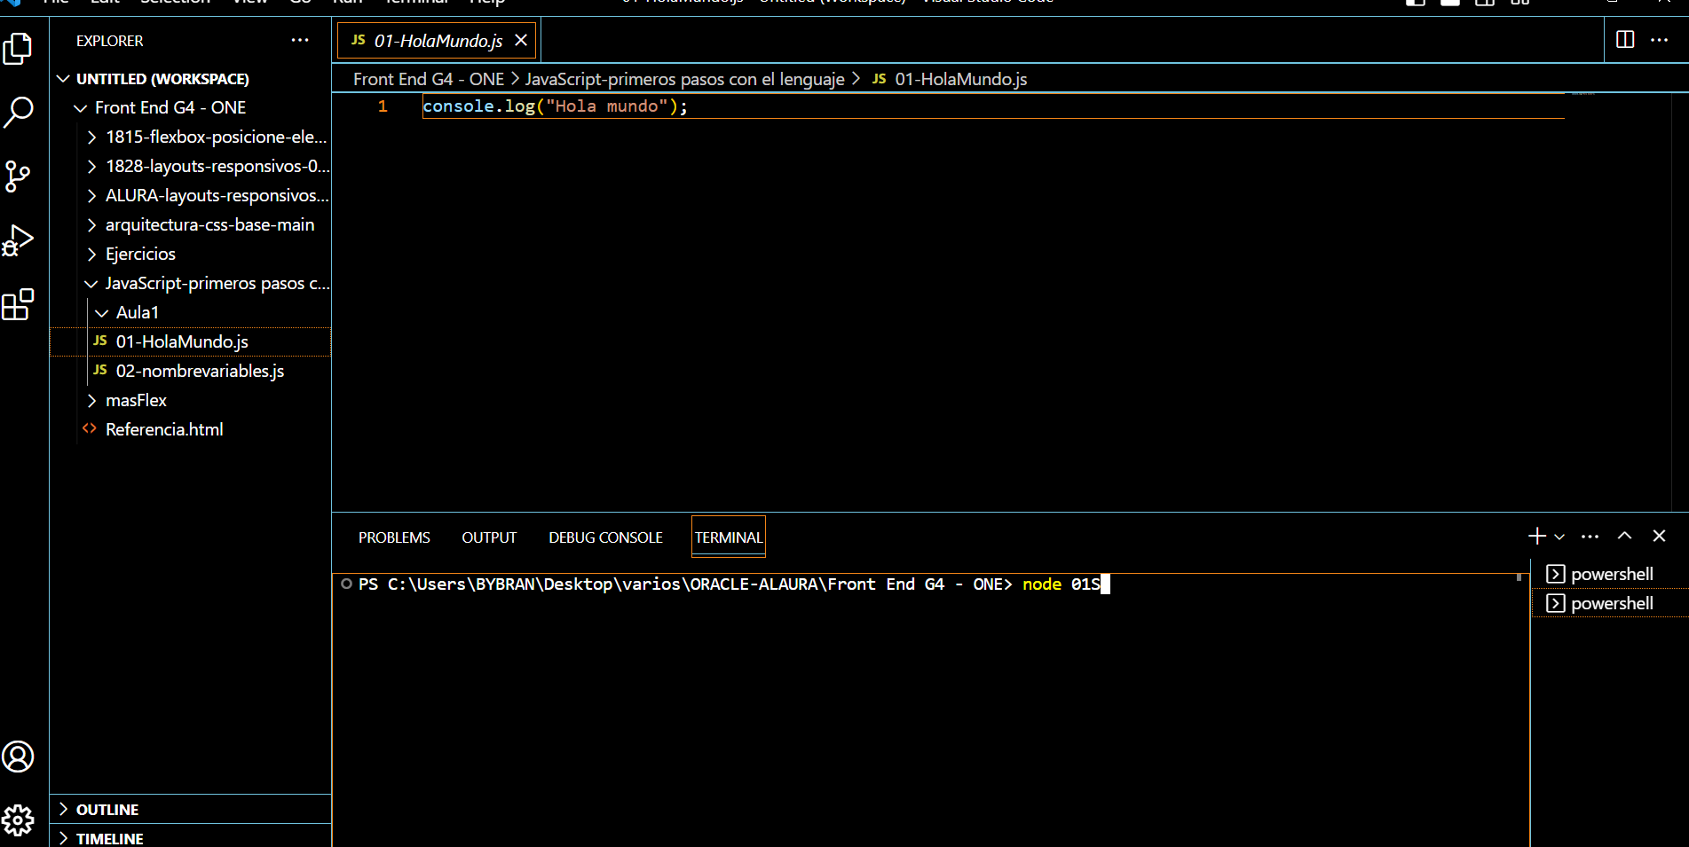The width and height of the screenshot is (1689, 847).
Task: Open the Search view
Action: (x=18, y=113)
